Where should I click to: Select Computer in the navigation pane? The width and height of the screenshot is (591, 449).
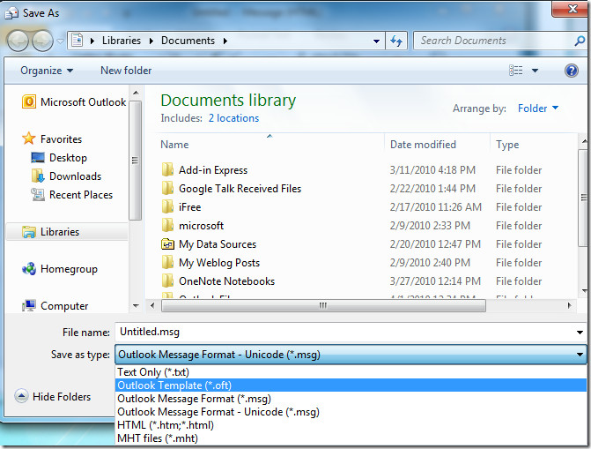(x=55, y=305)
